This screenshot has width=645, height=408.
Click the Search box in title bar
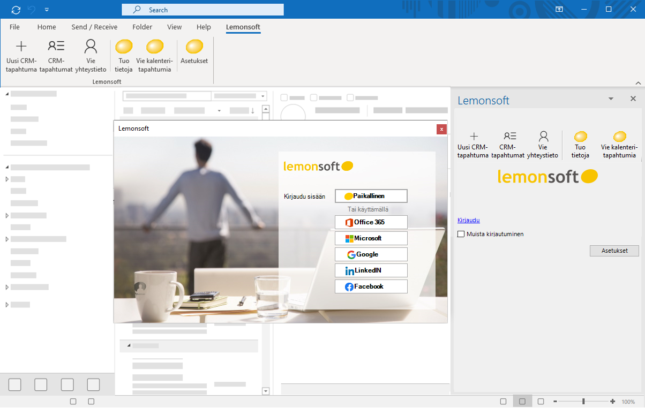point(202,10)
